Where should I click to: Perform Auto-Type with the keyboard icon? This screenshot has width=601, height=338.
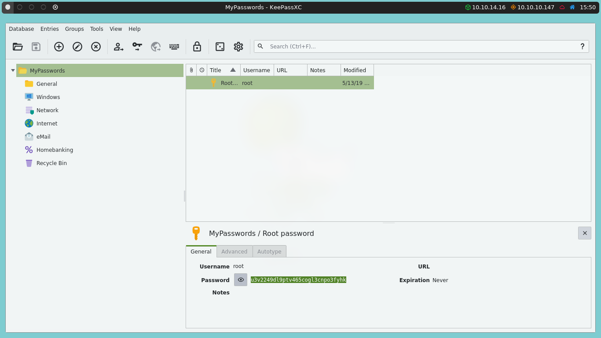pyautogui.click(x=174, y=47)
